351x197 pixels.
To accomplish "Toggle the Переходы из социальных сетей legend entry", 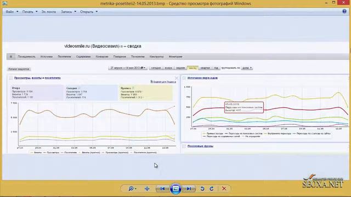I will 222,136.
